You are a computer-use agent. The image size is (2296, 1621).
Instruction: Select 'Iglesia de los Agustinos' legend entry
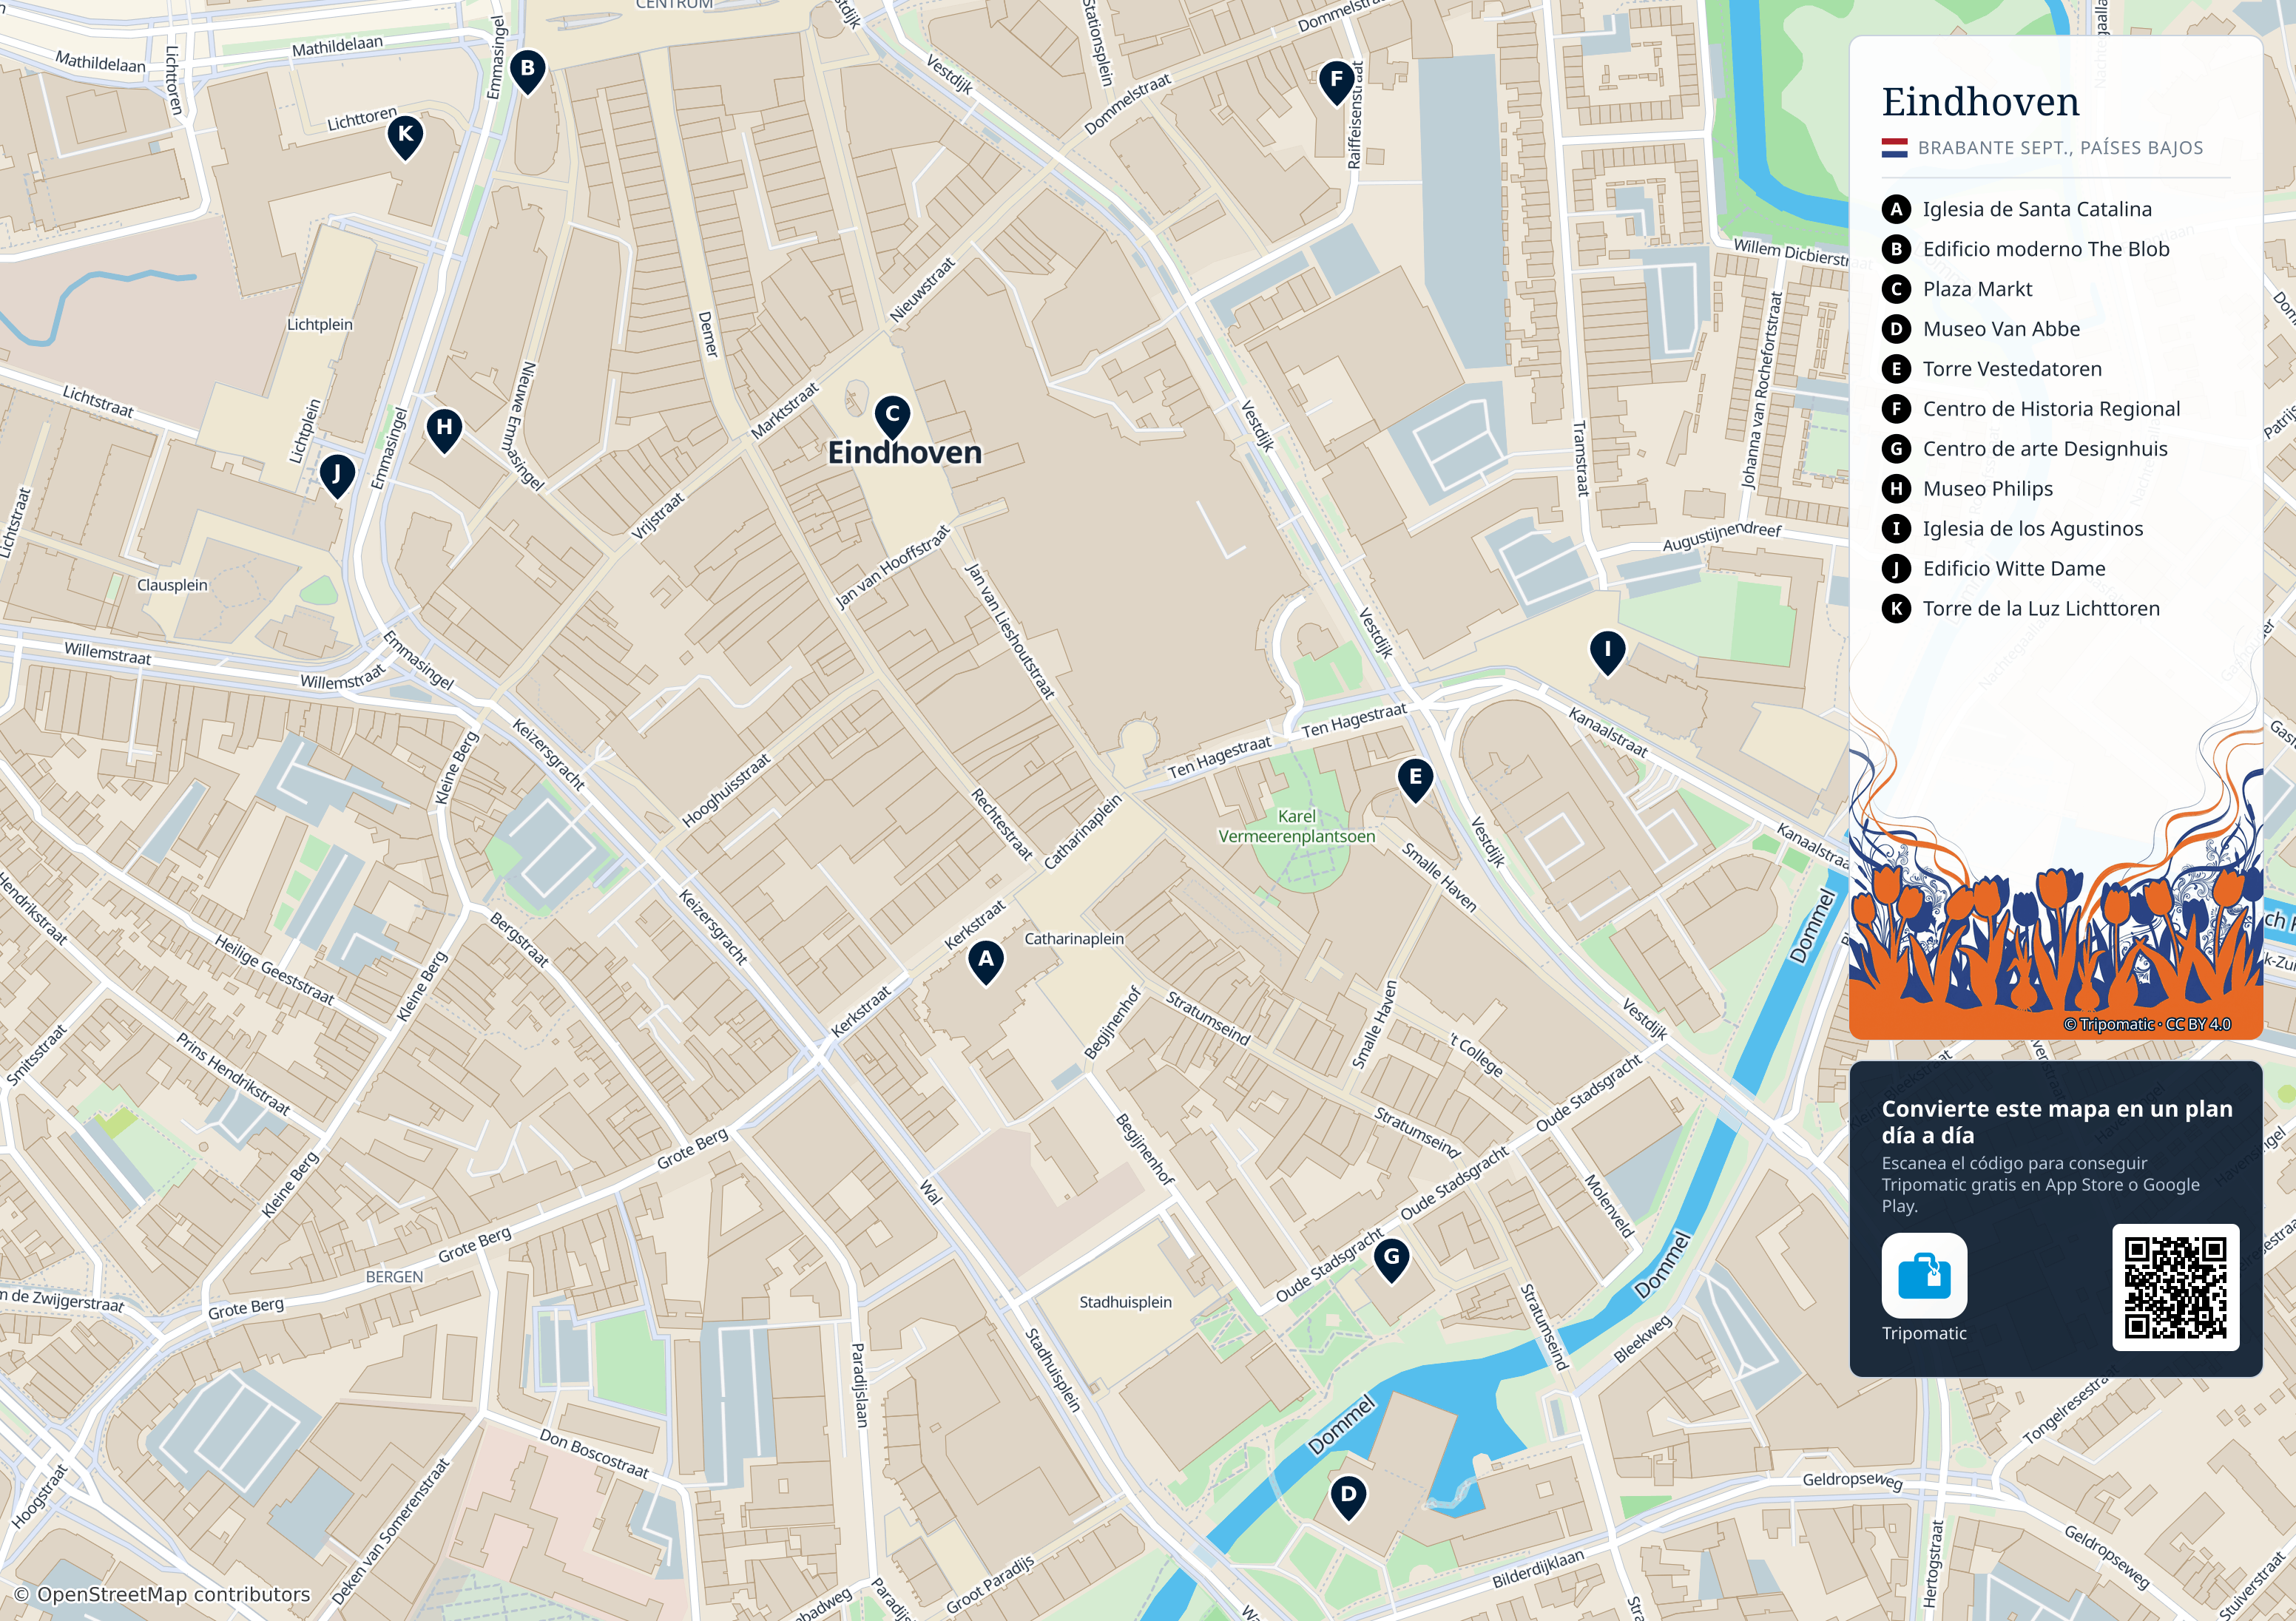click(2033, 529)
